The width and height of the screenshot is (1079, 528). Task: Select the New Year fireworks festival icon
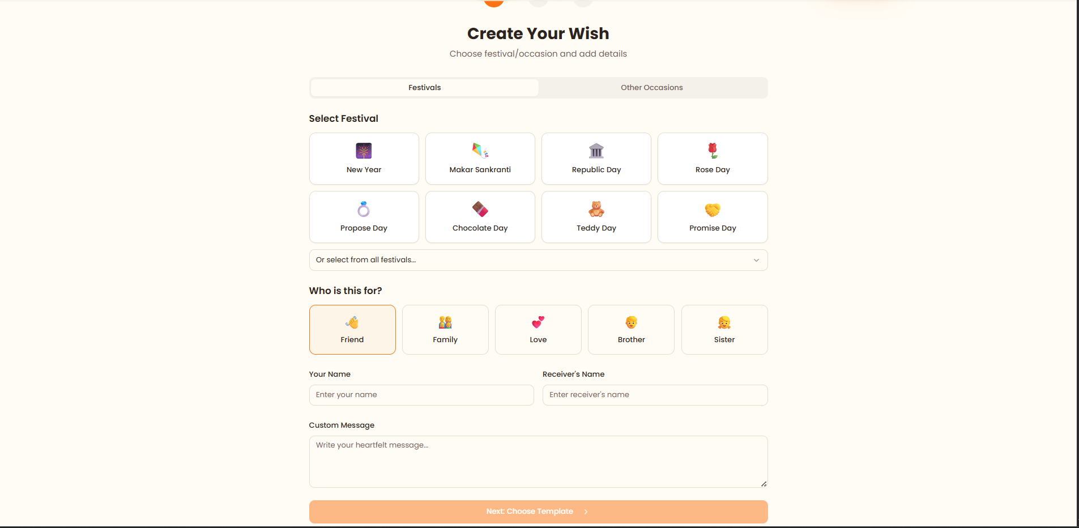[x=364, y=151]
